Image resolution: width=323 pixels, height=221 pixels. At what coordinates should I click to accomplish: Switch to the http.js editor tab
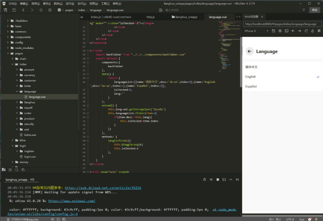point(151,17)
